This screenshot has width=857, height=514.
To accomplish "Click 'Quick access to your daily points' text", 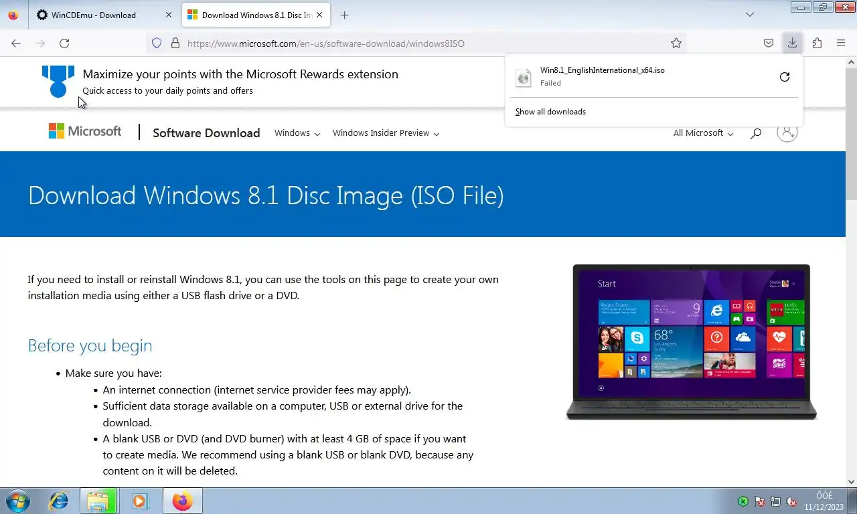I will click(x=167, y=90).
